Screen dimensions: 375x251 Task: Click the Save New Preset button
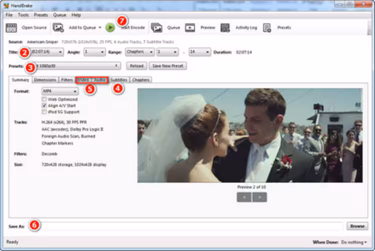tap(167, 65)
